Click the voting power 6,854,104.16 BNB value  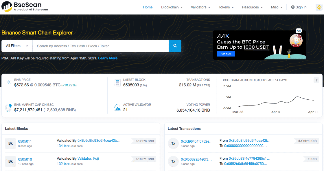[x=193, y=110]
